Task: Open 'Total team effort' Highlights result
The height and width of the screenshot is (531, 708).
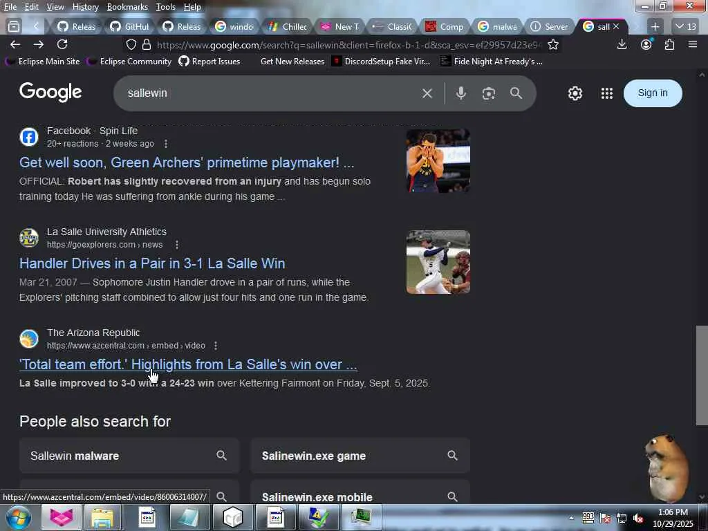Action: (188, 364)
